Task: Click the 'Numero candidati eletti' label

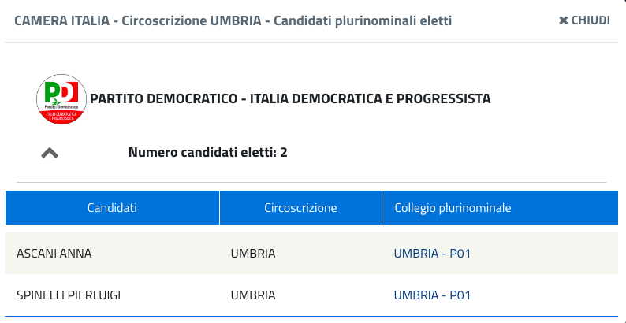Action: point(202,152)
